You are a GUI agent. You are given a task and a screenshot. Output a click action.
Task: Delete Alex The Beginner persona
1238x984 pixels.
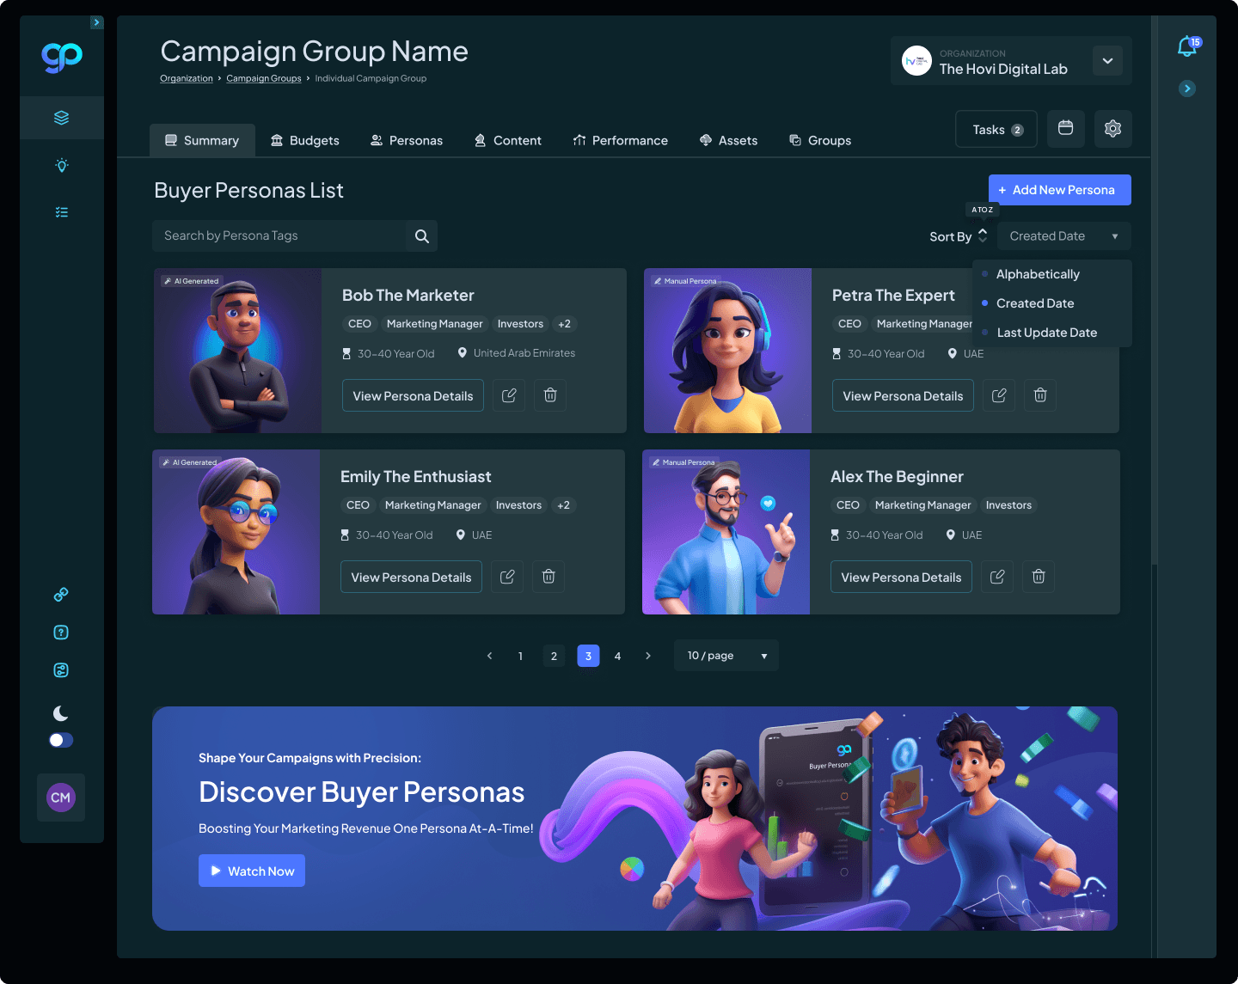click(x=1039, y=577)
